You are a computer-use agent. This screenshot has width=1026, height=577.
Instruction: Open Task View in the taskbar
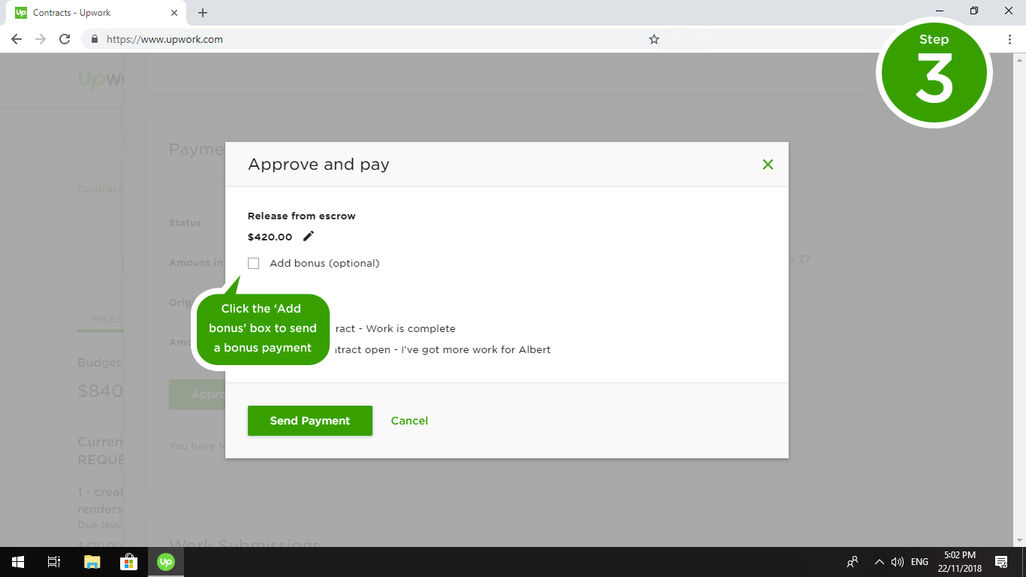point(54,561)
